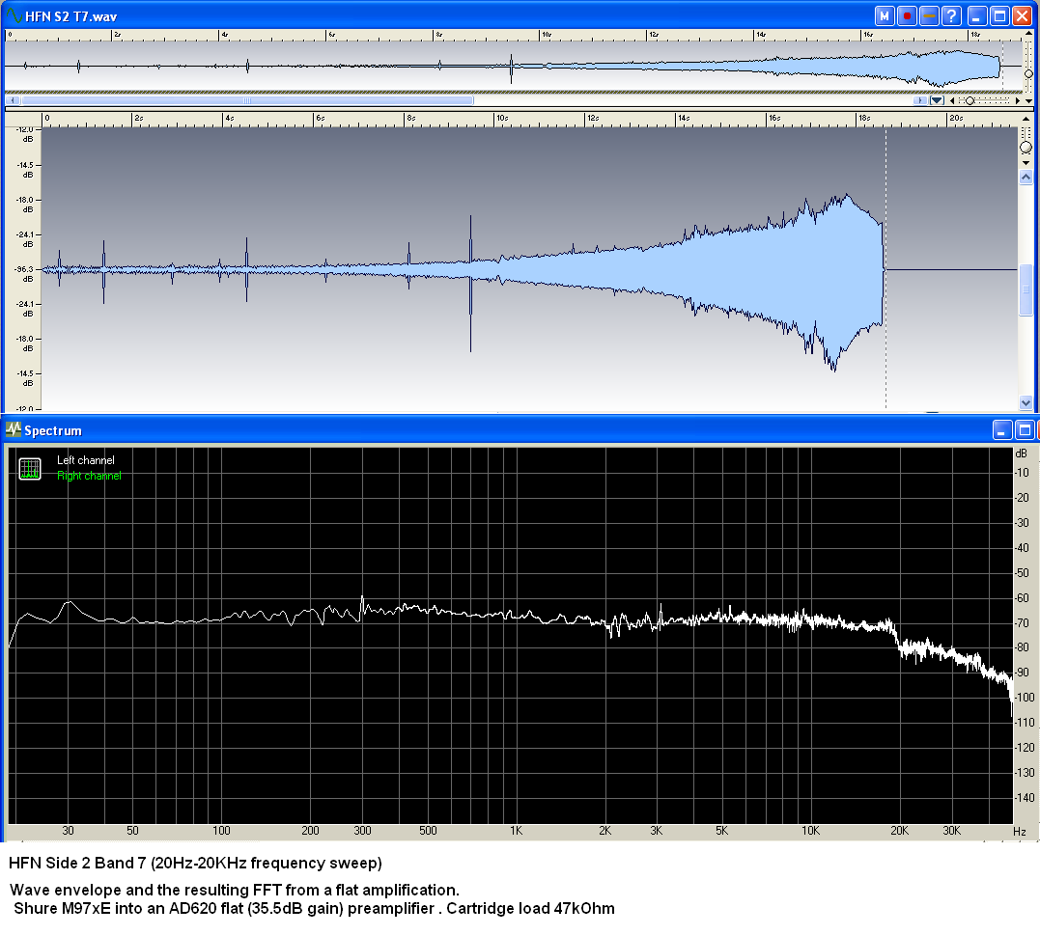Increase overview vertical zoom with up arrow
Viewport: 1040px width, 935px height.
[1028, 33]
